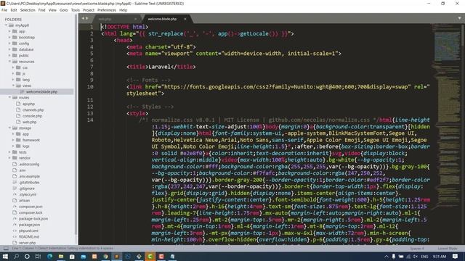
Task: Open the Edit menu
Action: coord(14,10)
